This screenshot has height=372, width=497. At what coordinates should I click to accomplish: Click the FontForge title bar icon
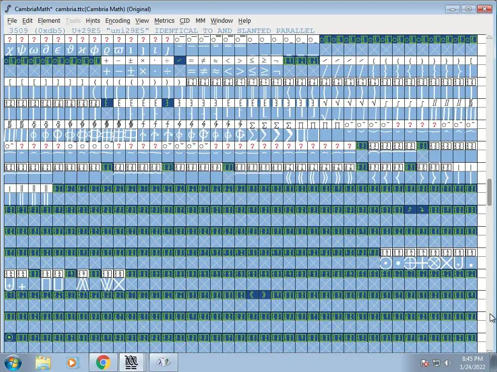(8, 9)
